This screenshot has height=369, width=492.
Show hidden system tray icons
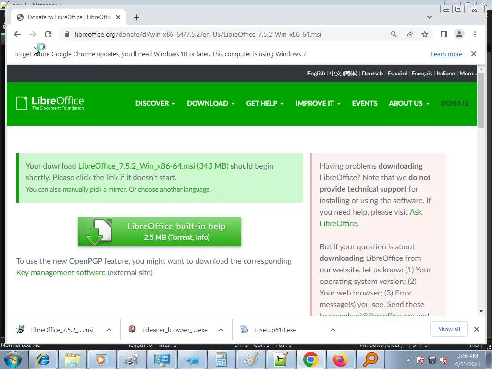pos(408,360)
